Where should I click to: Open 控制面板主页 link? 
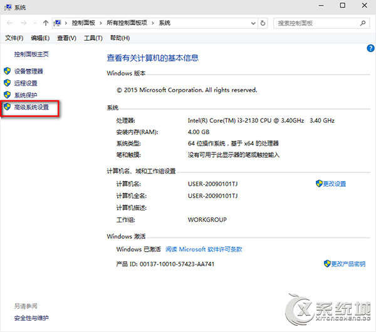tap(31, 54)
